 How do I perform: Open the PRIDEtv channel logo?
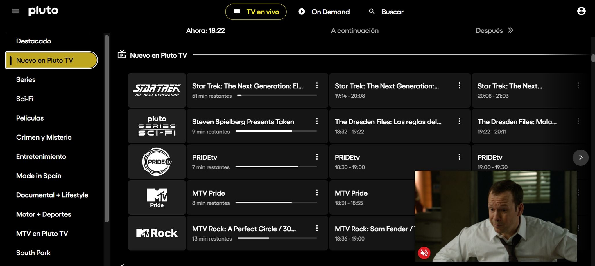156,162
